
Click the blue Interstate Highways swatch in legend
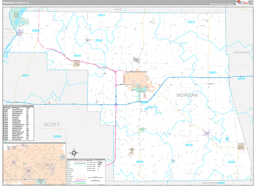coord(80,182)
